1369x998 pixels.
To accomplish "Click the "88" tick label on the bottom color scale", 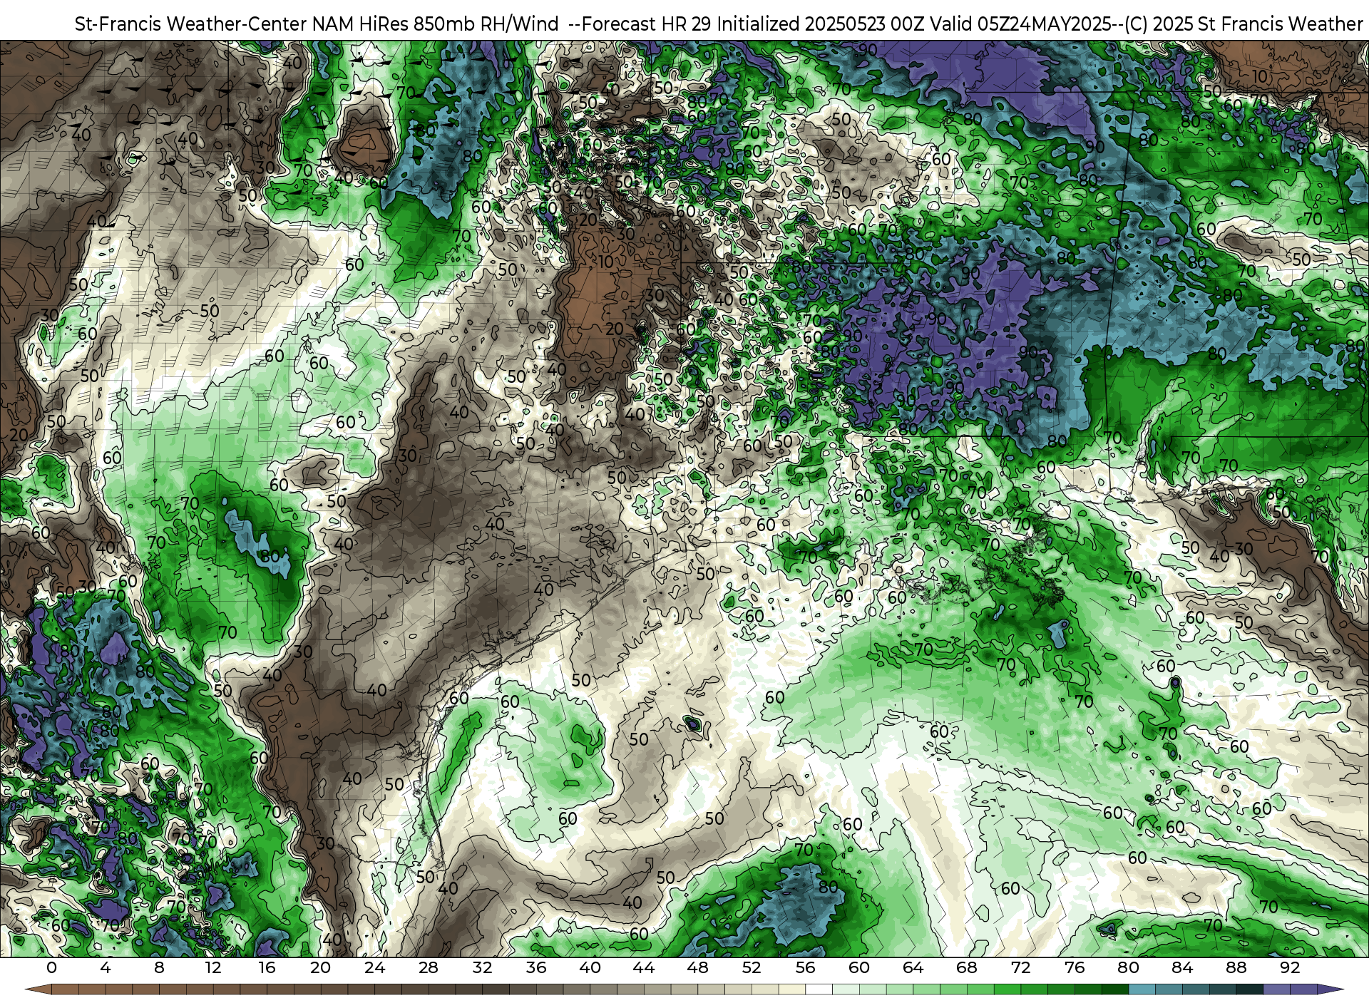I will (x=1236, y=967).
